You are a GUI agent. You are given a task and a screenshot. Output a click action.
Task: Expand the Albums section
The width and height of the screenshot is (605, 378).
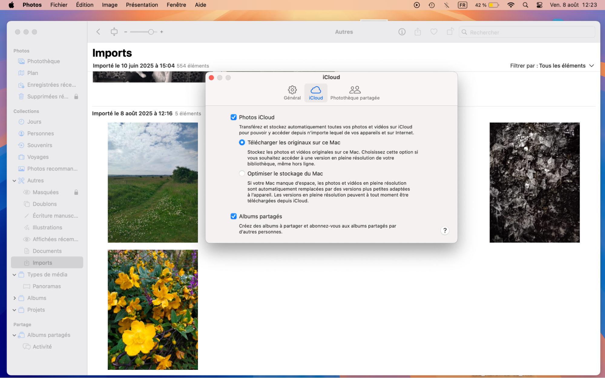(x=15, y=298)
